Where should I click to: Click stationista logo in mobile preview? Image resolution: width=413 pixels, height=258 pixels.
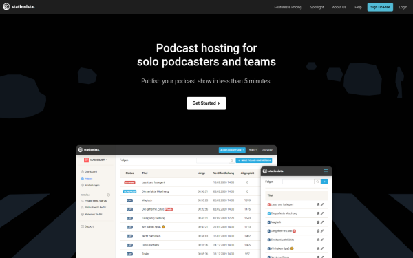[273, 171]
